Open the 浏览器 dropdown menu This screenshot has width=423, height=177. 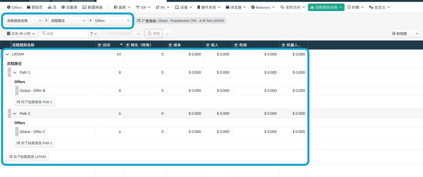click(x=236, y=7)
